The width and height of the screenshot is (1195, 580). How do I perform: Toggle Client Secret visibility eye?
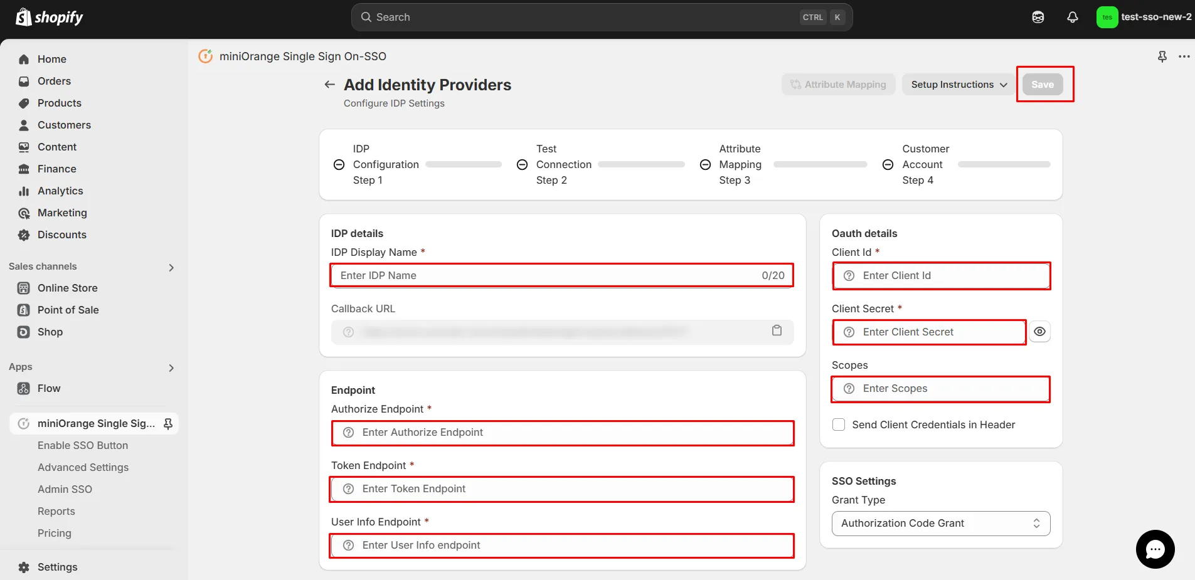[1039, 332]
